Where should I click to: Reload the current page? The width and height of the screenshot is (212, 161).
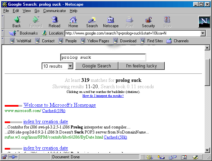pyautogui.click(x=54, y=22)
